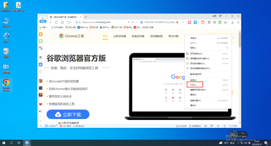The width and height of the screenshot is (271, 146).
Task: Collapse the sidebar with the bottom-left arrow
Action: point(41,126)
